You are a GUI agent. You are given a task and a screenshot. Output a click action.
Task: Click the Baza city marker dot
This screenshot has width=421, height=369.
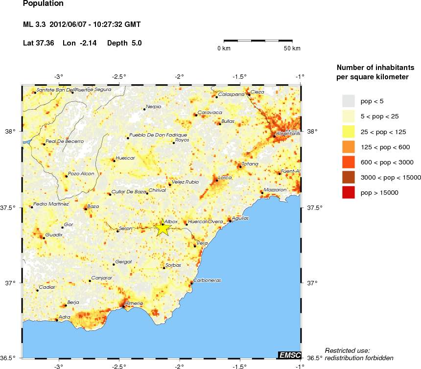[86, 210]
